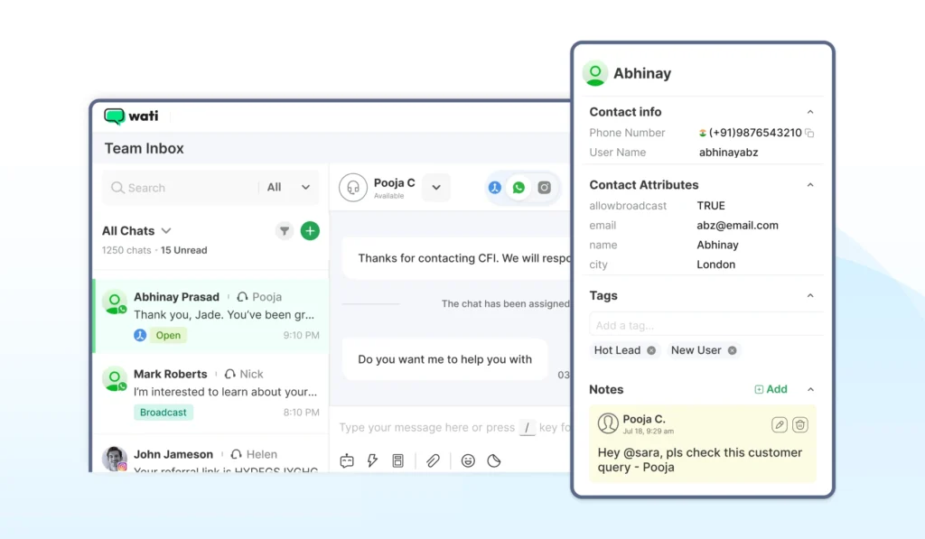Copy Abhinay's phone number
Viewport: 925px width, 539px height.
click(809, 132)
